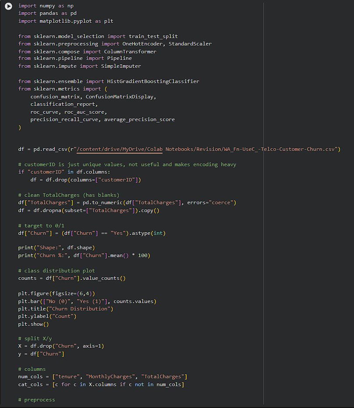Click the 'import pandas as pd' line

tap(47, 13)
